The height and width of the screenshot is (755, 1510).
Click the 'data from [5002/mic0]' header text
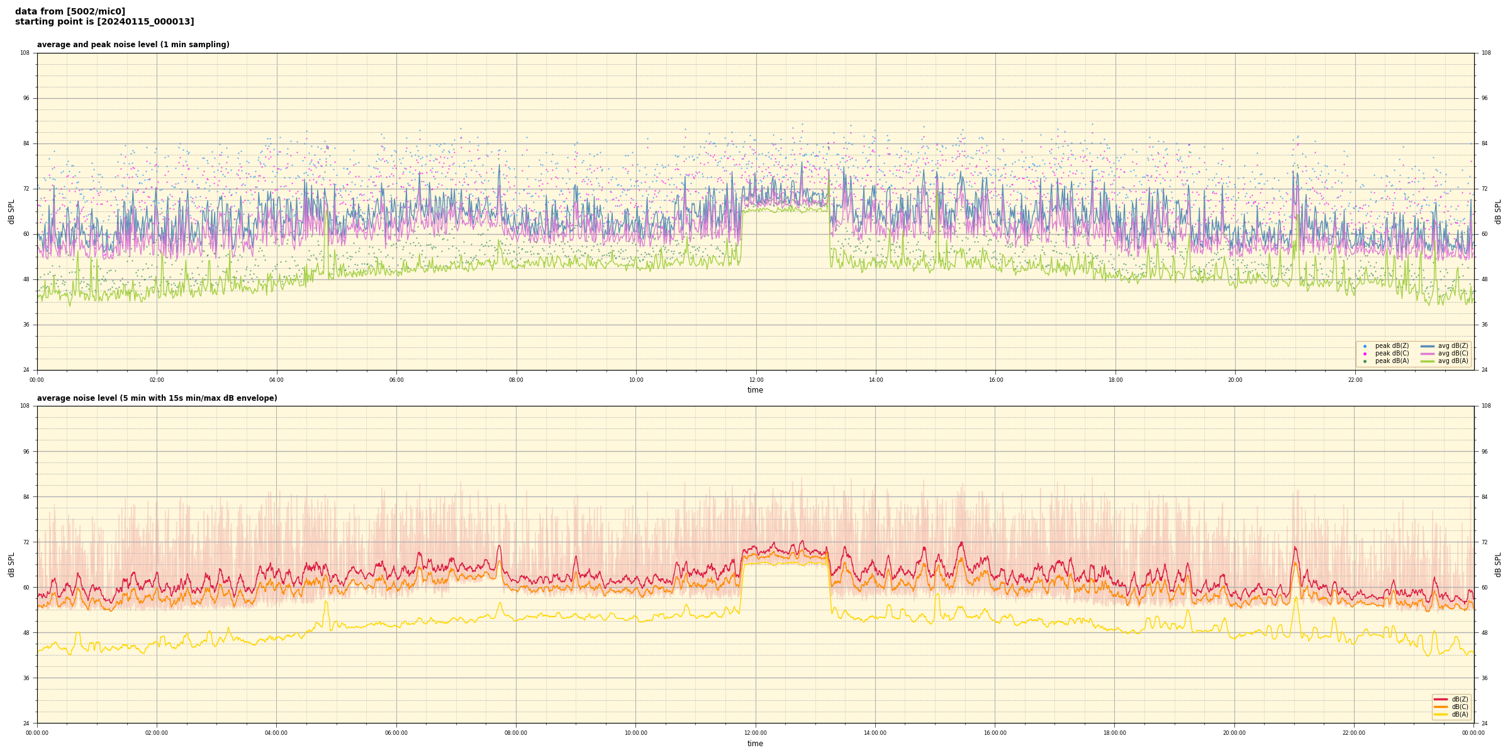tap(70, 11)
